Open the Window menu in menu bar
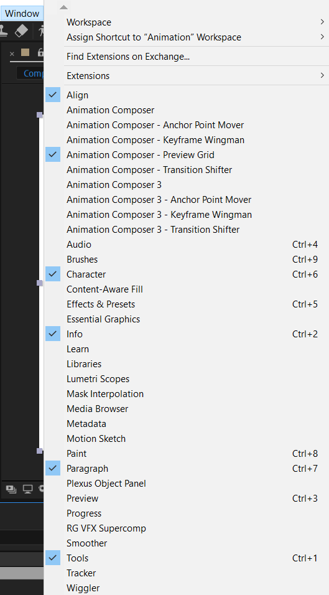 coord(22,14)
